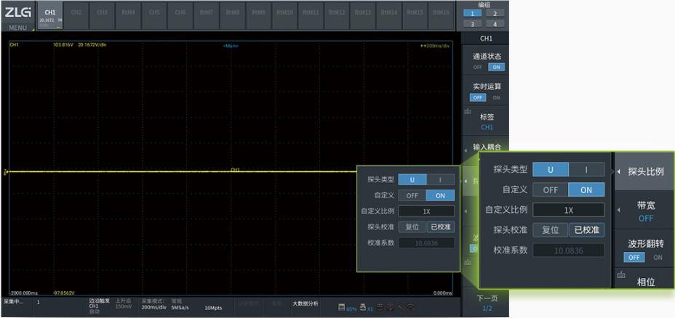The width and height of the screenshot is (675, 318).
Task: Choose group 1 under 编组
Action: click(473, 13)
